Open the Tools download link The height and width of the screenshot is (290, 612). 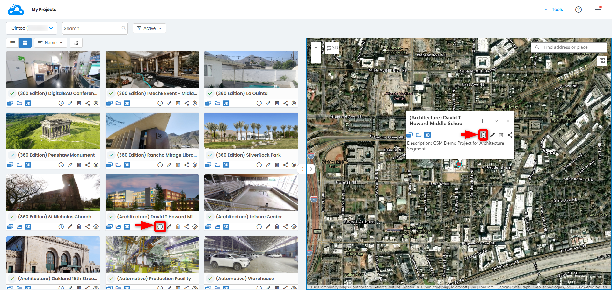553,10
